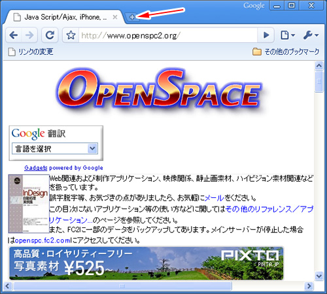
Task: Click the horizontal scrollbar thumb
Action: click(122, 286)
